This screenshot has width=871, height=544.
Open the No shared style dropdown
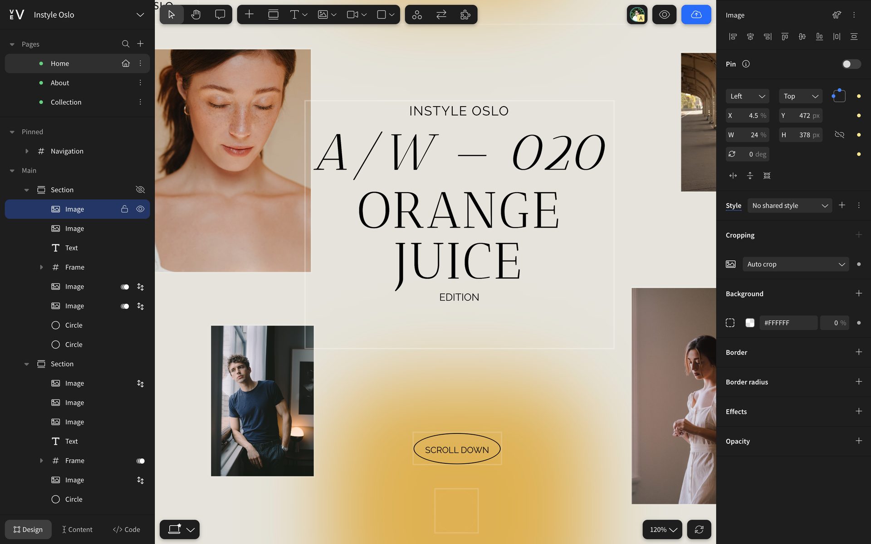(x=789, y=205)
